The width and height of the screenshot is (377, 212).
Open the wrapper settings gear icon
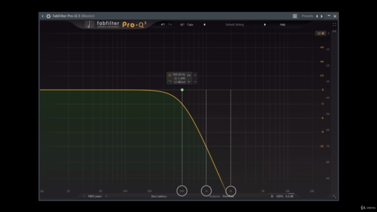tap(48, 16)
